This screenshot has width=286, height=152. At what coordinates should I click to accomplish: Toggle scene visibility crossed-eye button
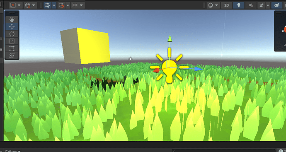pyautogui.click(x=277, y=5)
